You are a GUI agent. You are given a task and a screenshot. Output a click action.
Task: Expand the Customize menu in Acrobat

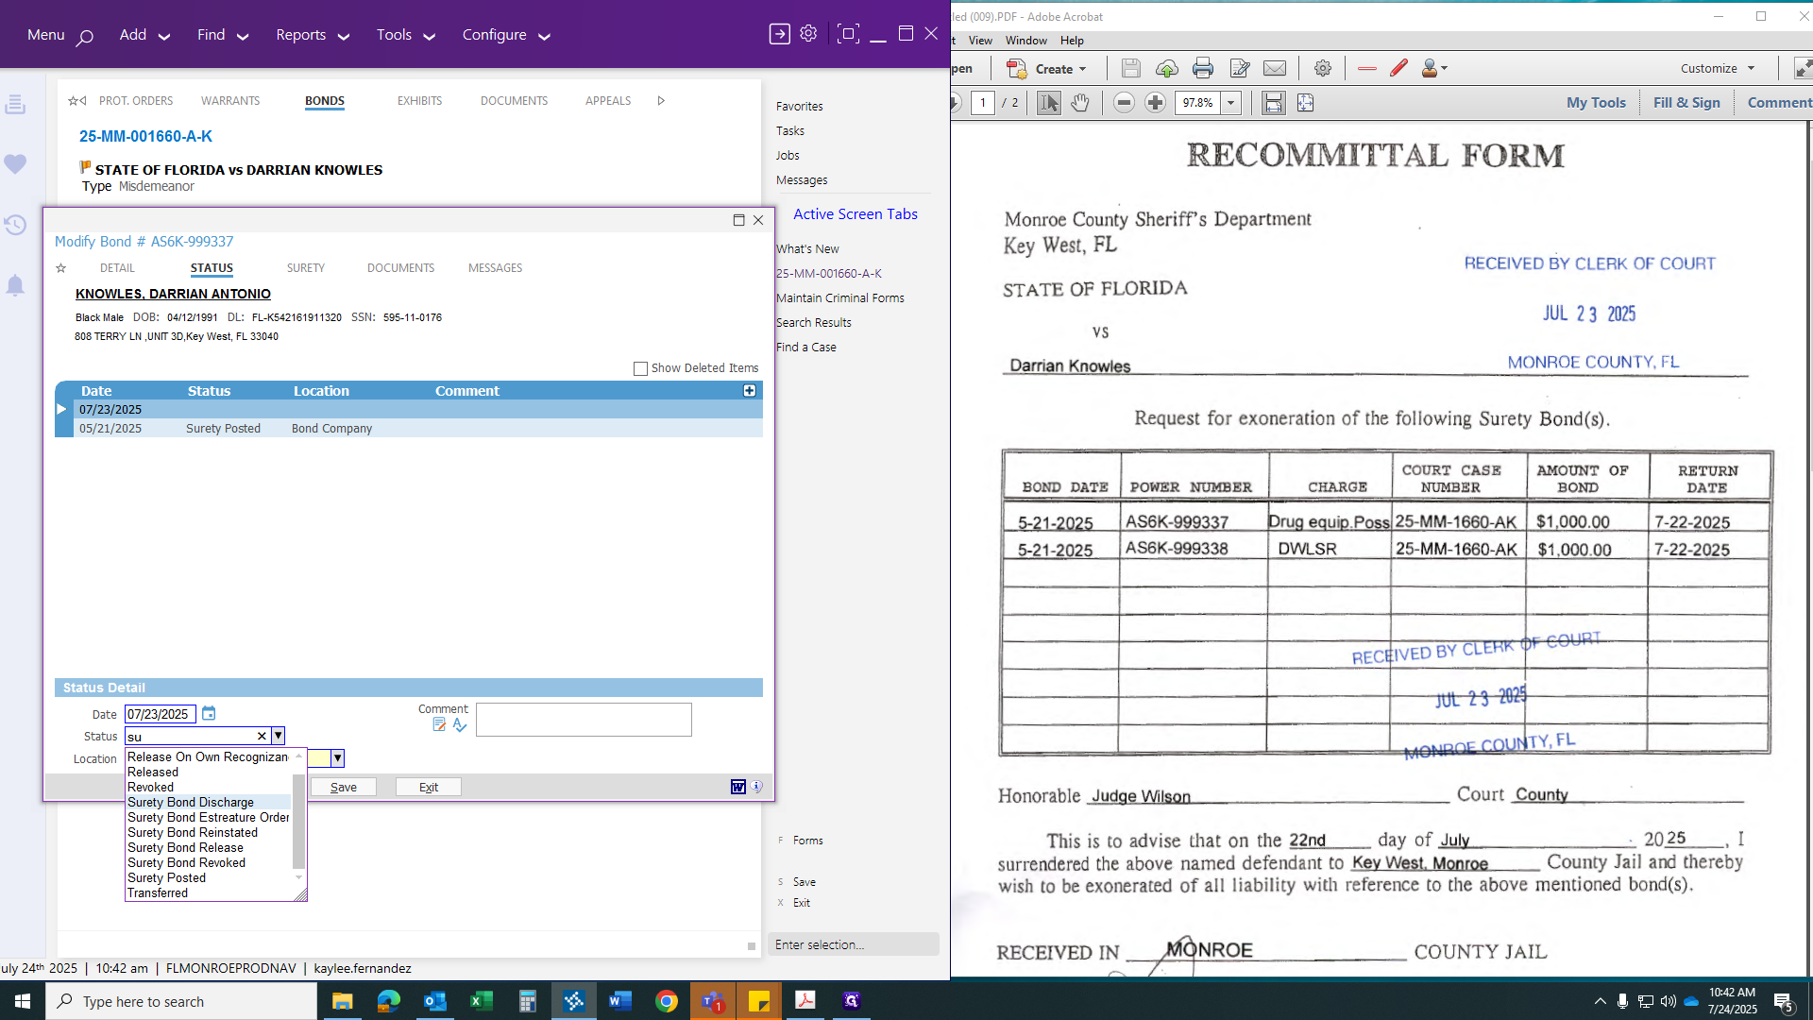[x=1716, y=68]
